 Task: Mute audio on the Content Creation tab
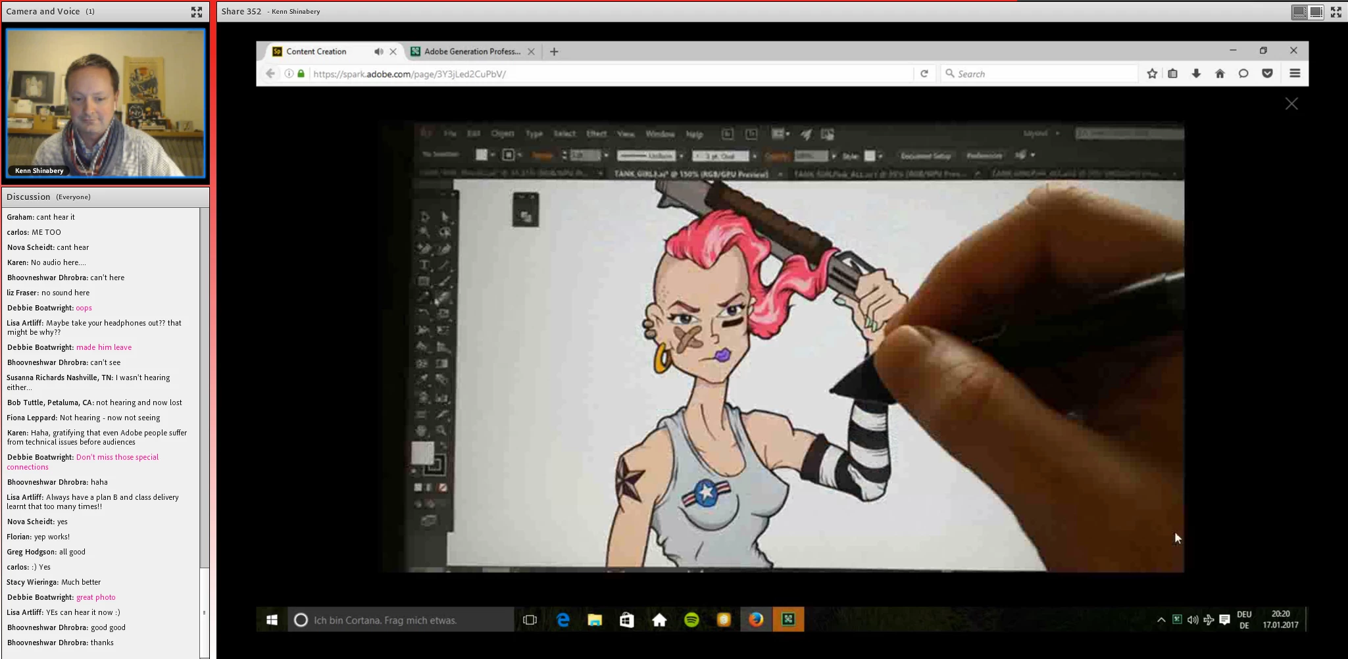tap(378, 51)
